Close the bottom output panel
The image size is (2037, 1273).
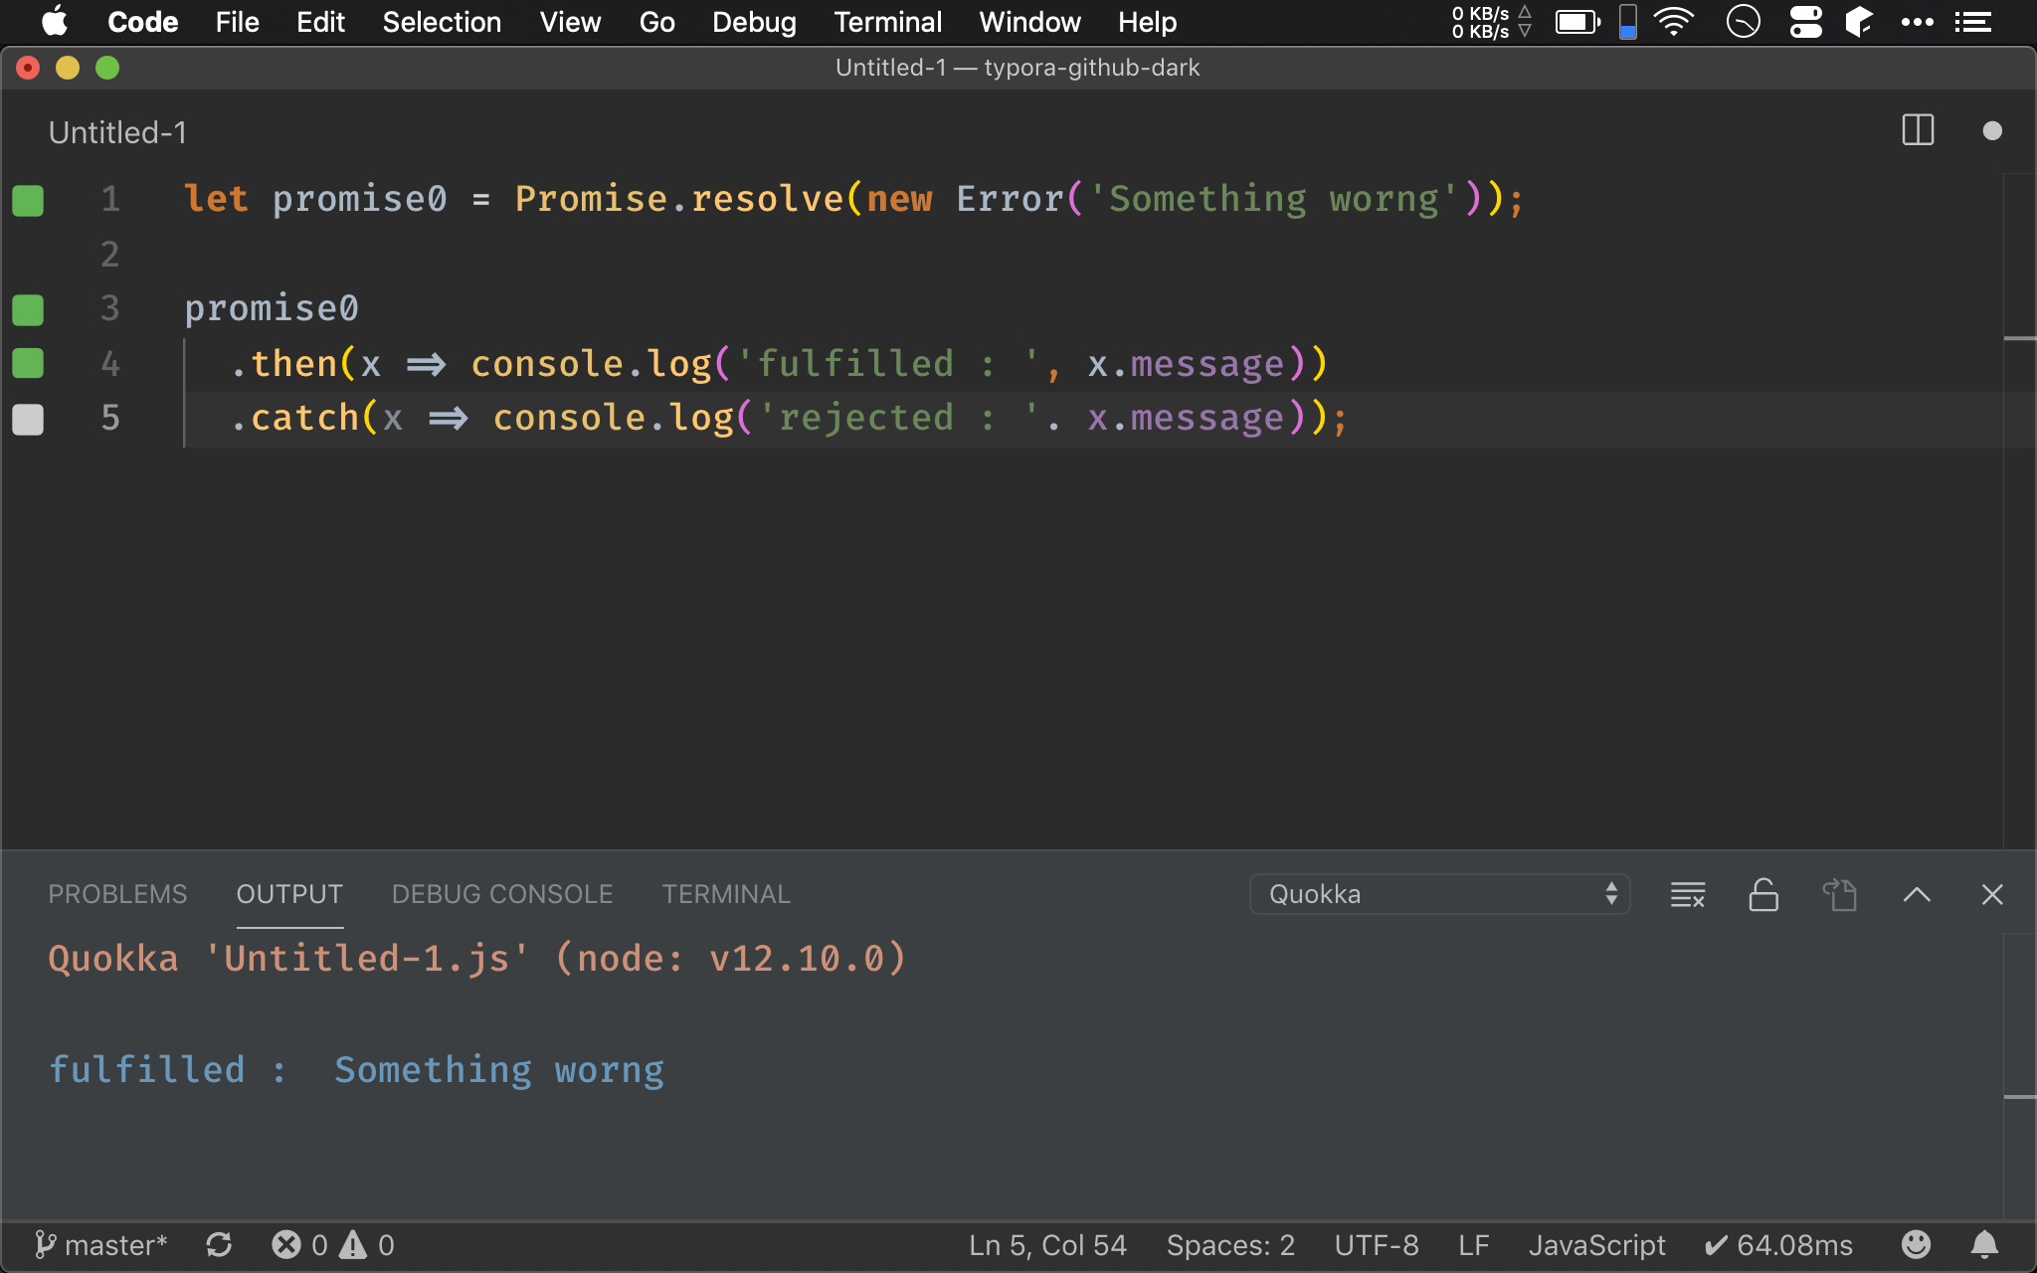click(x=1991, y=894)
